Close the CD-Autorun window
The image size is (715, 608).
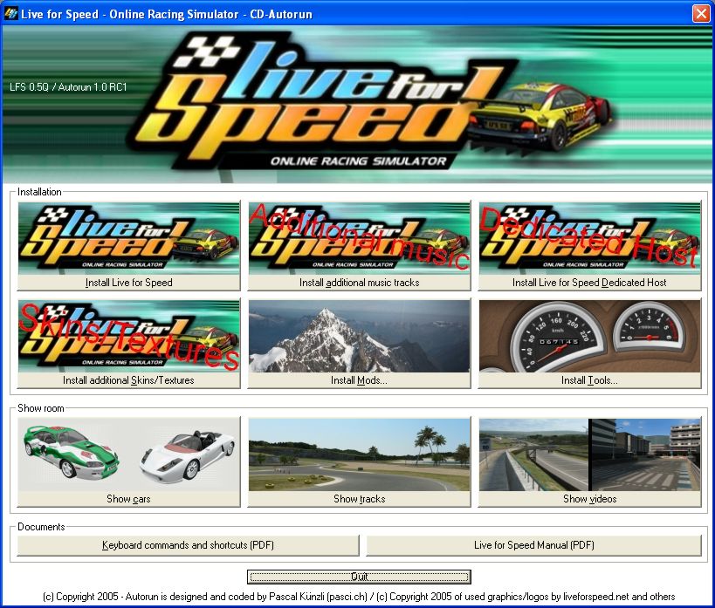701,14
